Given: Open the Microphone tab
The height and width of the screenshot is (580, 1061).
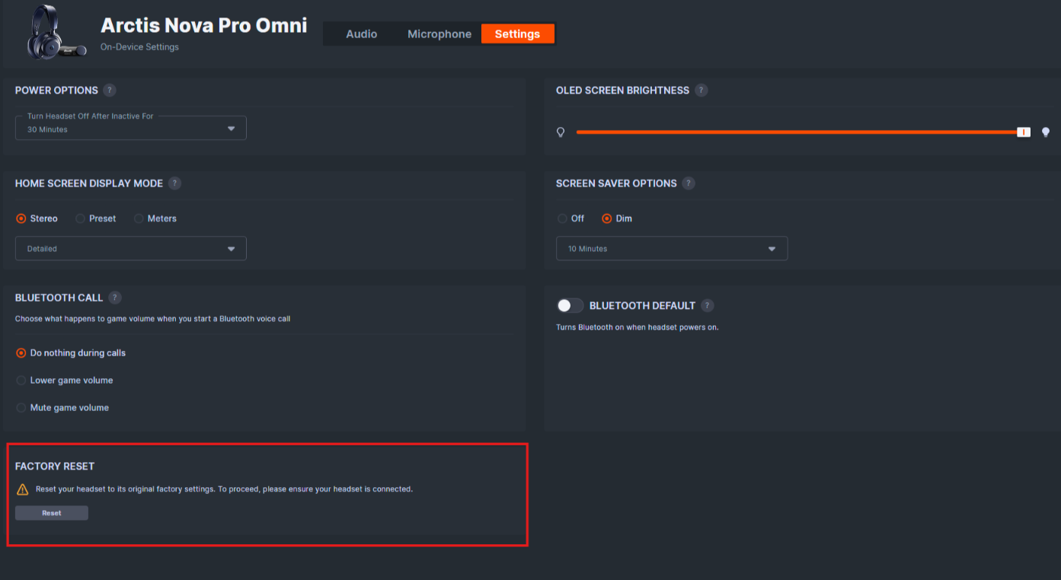Looking at the screenshot, I should click(x=439, y=33).
